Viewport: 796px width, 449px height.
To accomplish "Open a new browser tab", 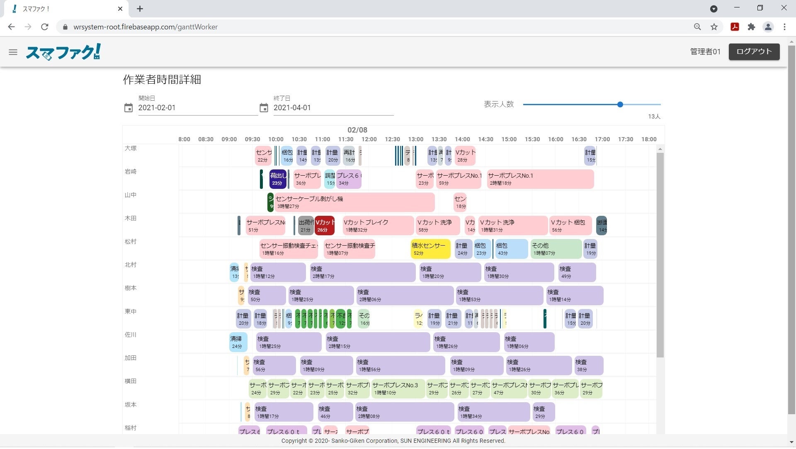I will coord(140,9).
